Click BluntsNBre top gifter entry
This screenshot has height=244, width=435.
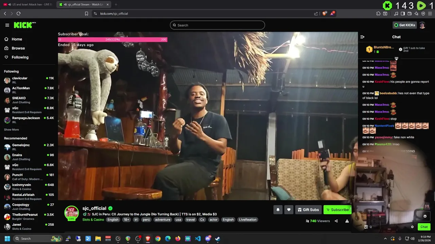[x=380, y=49]
